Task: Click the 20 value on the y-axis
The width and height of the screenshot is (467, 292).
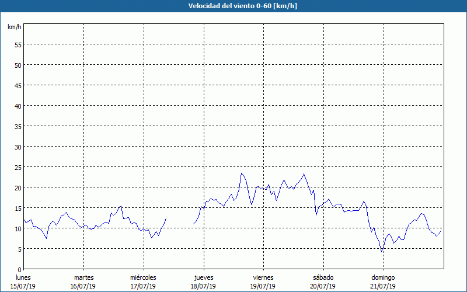Action: tap(18, 187)
